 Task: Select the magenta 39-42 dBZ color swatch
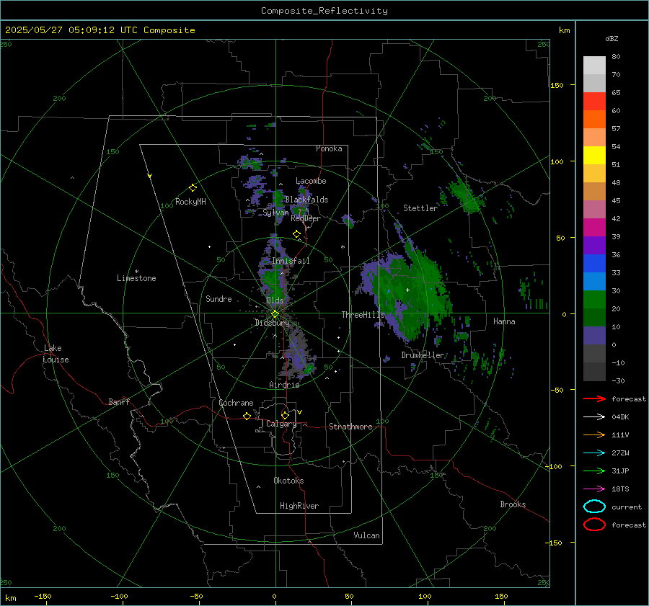point(594,228)
